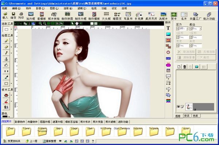Open the 桌历月历 calendar tool

coord(151,16)
